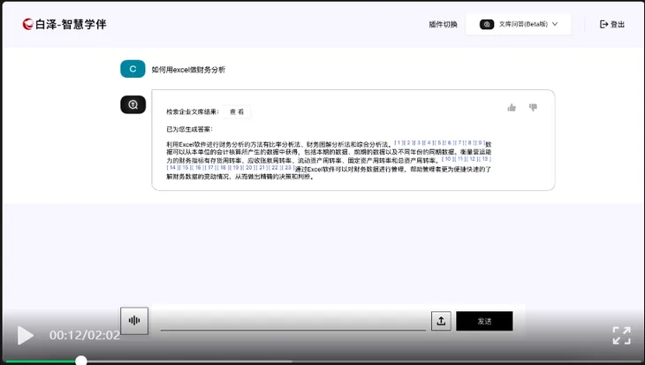This screenshot has height=365, width=645.
Task: Click the camera icon in plugin selector
Action: (x=487, y=24)
